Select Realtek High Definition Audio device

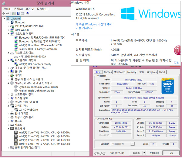(36, 91)
